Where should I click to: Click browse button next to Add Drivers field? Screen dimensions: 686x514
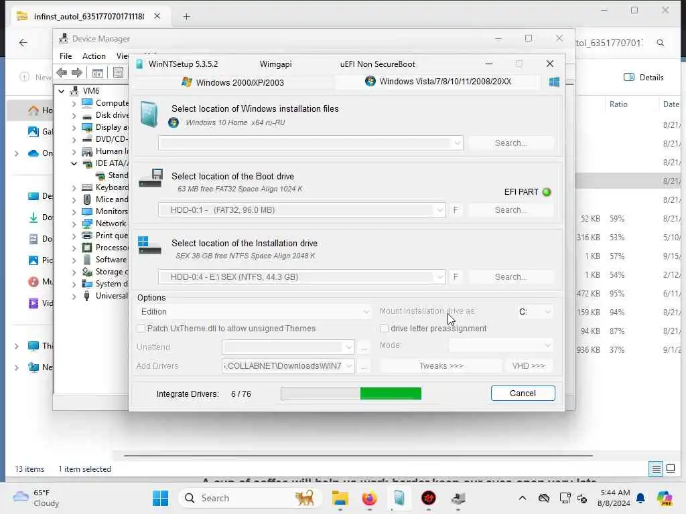(364, 366)
